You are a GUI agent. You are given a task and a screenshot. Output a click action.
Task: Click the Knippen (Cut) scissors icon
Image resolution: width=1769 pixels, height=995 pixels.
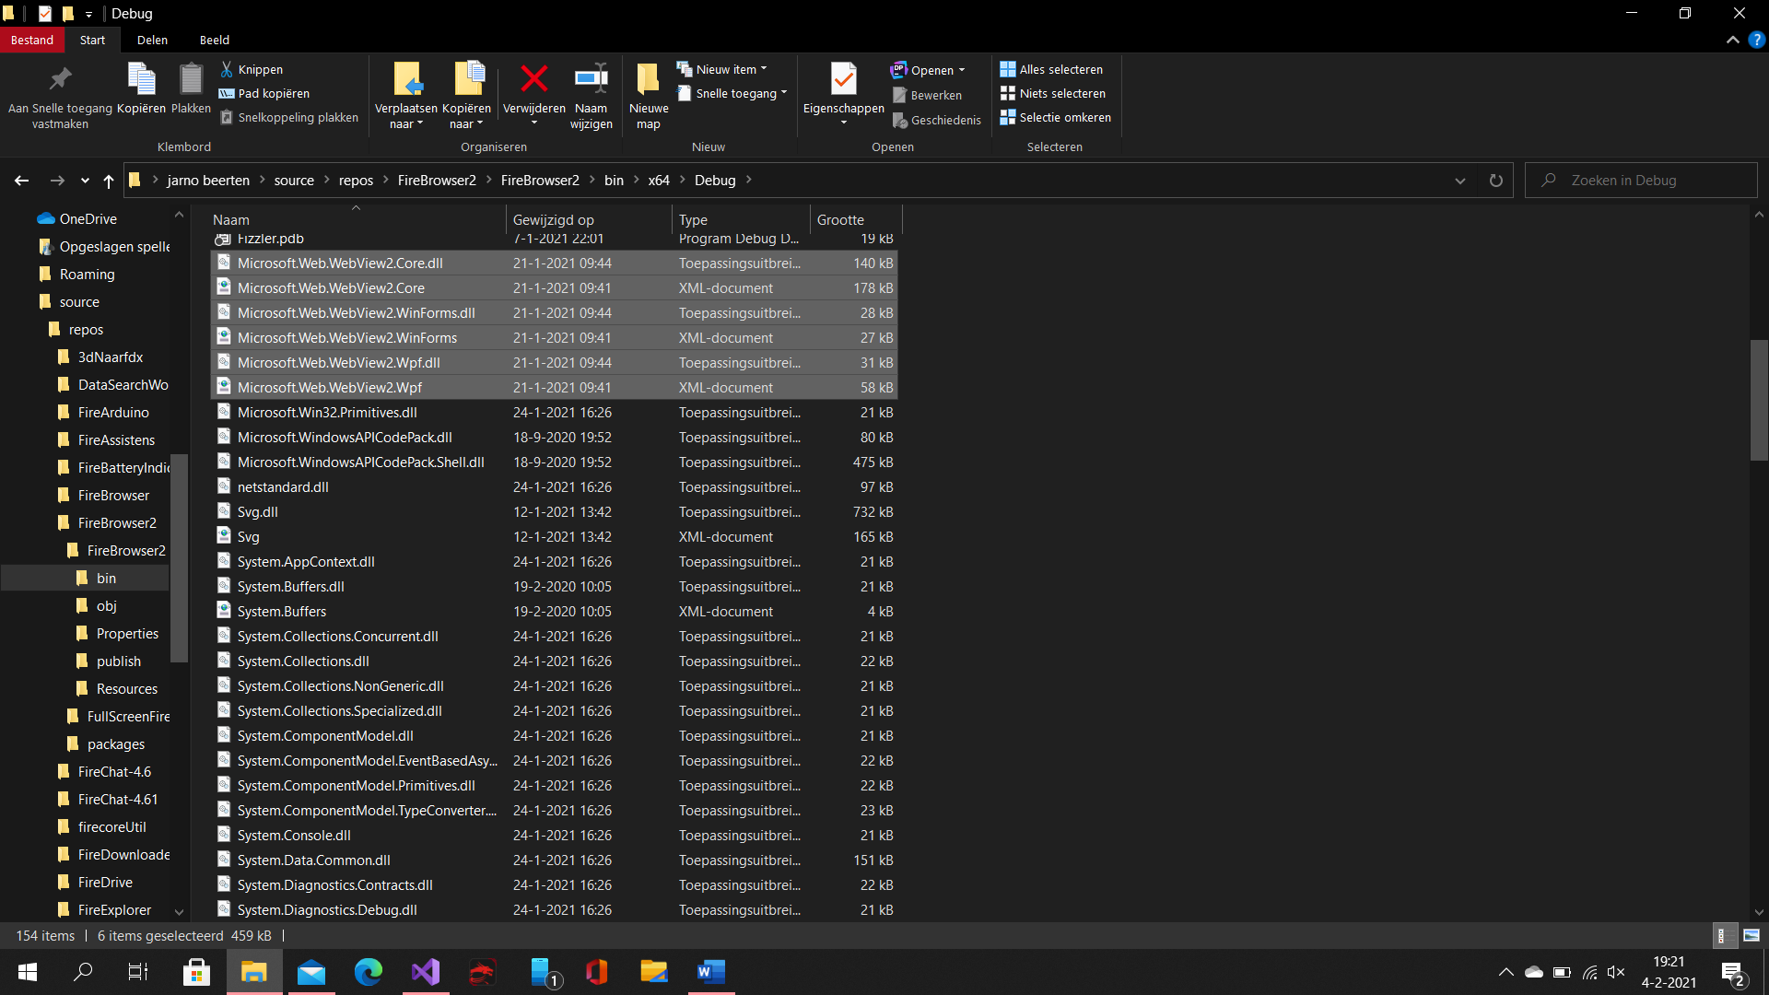pyautogui.click(x=226, y=69)
